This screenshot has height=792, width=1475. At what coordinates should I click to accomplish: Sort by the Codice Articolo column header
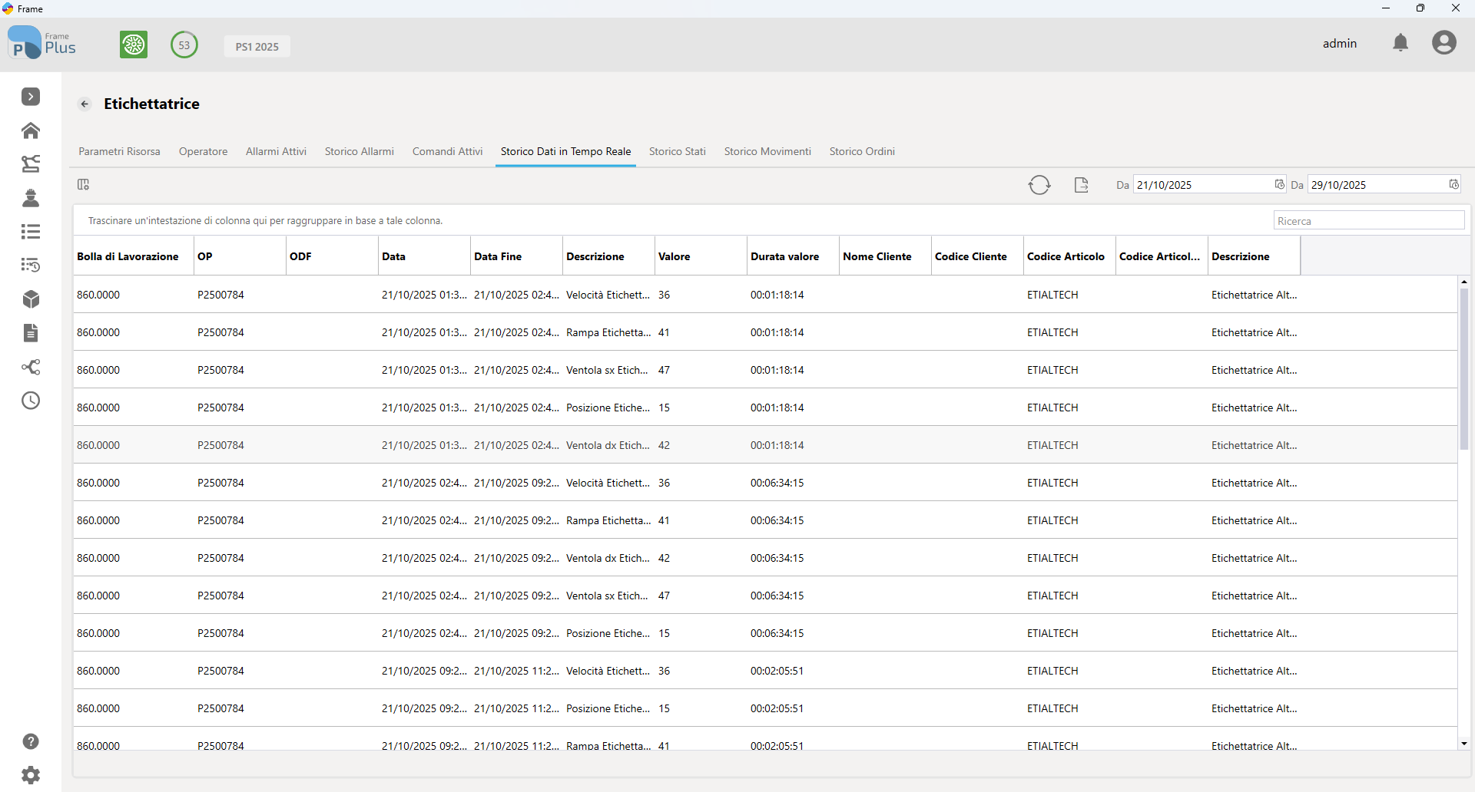click(x=1069, y=256)
